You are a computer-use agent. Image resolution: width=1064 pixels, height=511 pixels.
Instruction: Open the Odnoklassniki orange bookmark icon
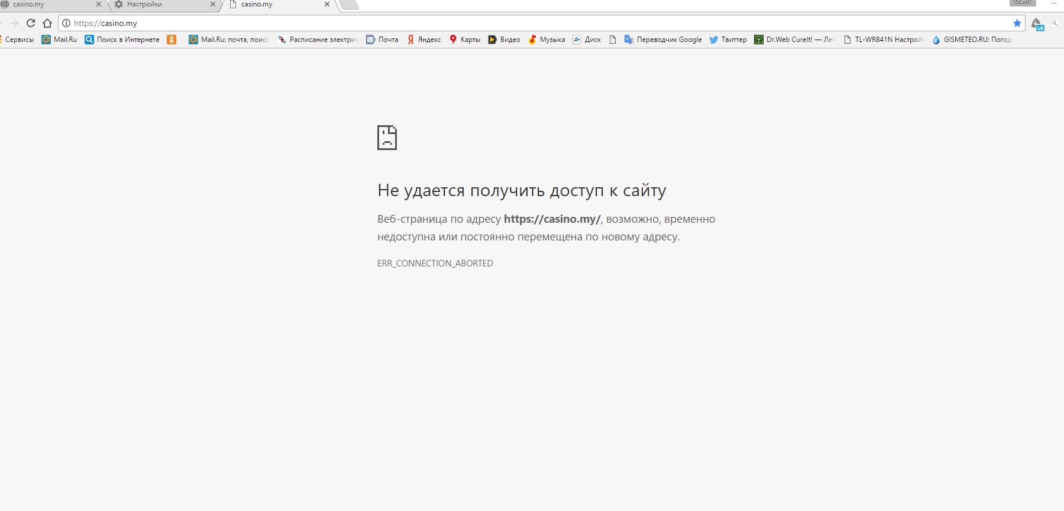(172, 40)
